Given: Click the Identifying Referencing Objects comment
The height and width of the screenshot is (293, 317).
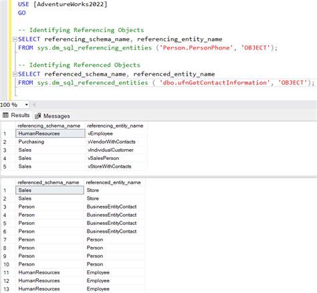Looking at the screenshot, I should 81,30.
